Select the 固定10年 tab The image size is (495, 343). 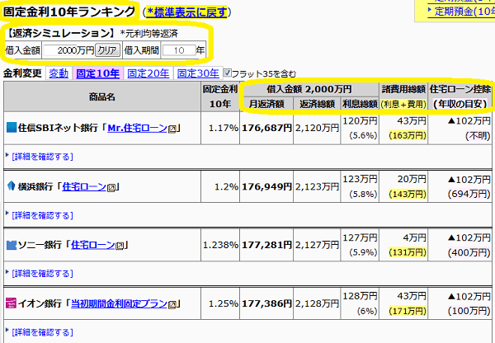click(x=98, y=73)
